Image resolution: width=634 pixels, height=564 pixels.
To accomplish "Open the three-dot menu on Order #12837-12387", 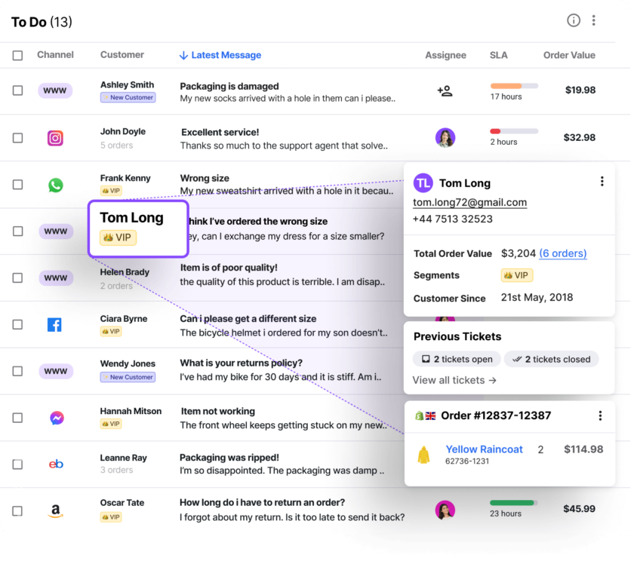I will tap(601, 415).
